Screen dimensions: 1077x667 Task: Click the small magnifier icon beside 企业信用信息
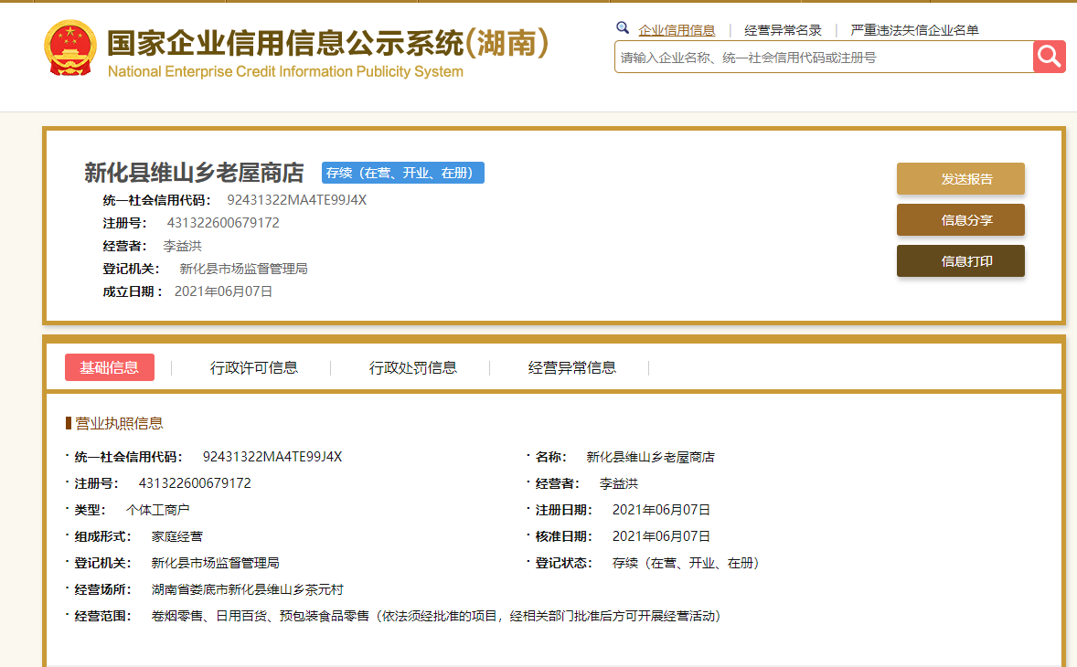623,28
